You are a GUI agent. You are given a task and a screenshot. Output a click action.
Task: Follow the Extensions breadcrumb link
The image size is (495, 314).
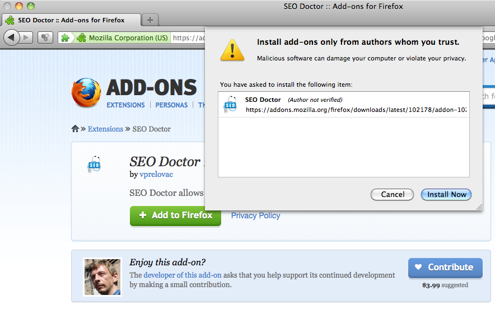pos(105,129)
